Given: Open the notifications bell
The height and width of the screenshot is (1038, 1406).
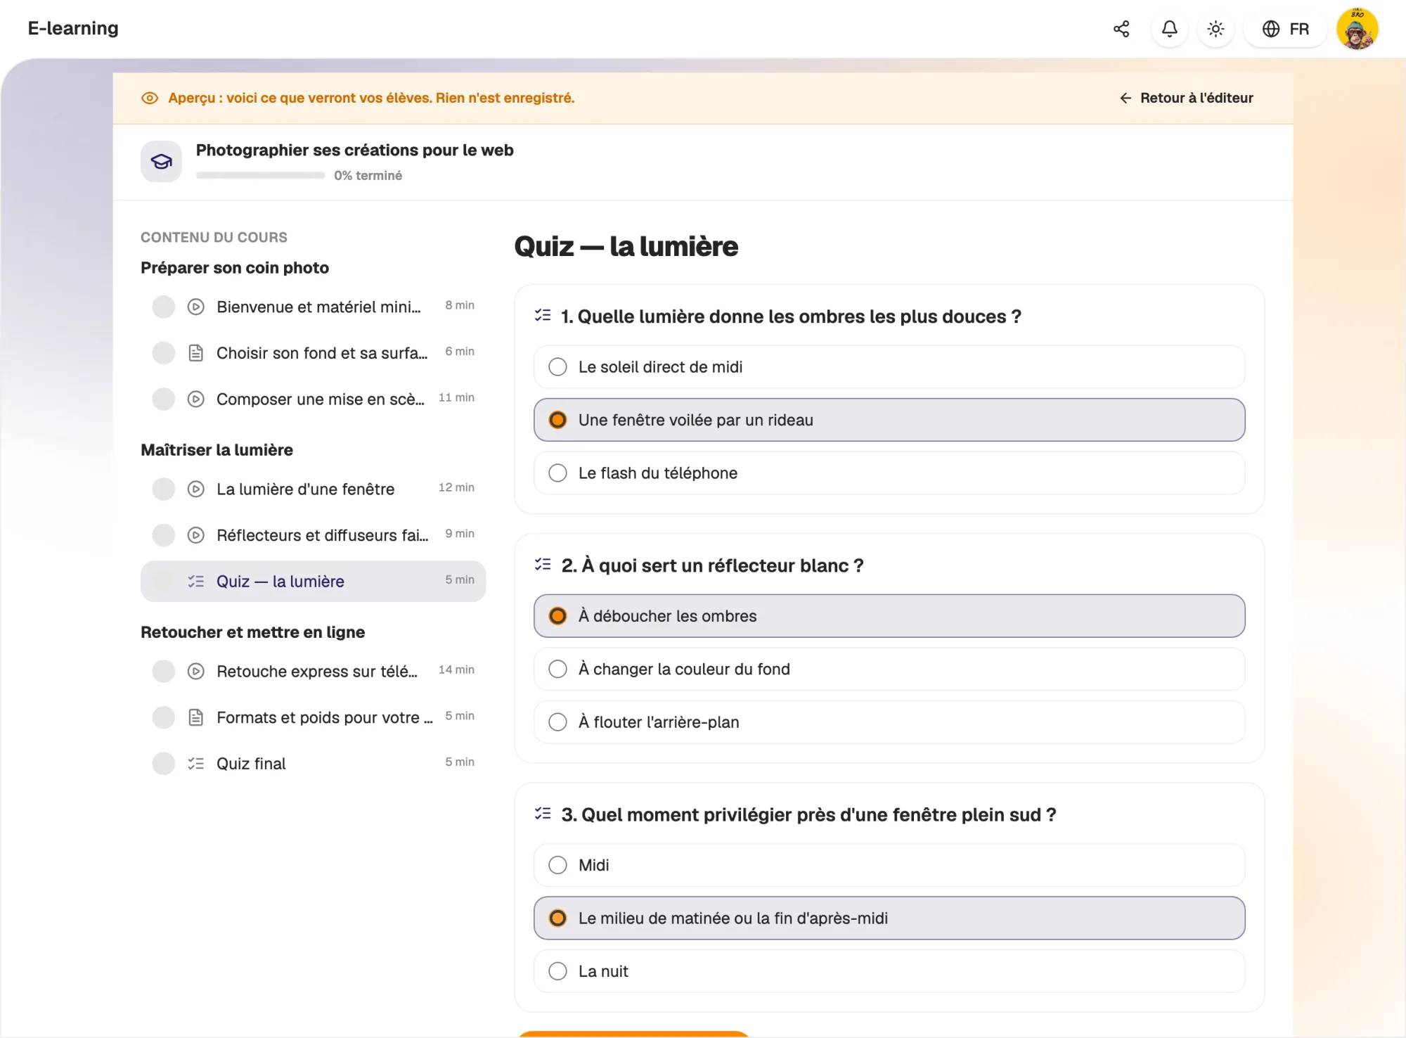Looking at the screenshot, I should 1170,29.
